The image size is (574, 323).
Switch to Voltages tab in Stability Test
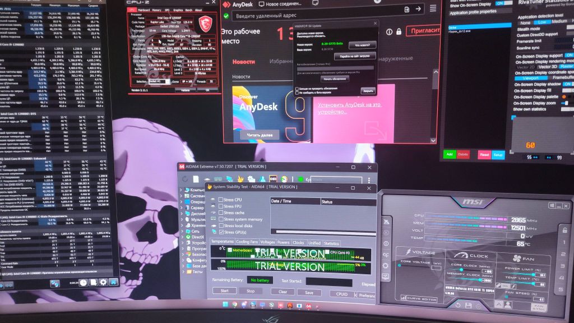(267, 242)
